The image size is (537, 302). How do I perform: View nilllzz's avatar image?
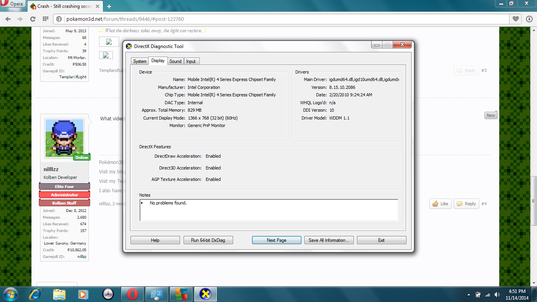pyautogui.click(x=64, y=138)
